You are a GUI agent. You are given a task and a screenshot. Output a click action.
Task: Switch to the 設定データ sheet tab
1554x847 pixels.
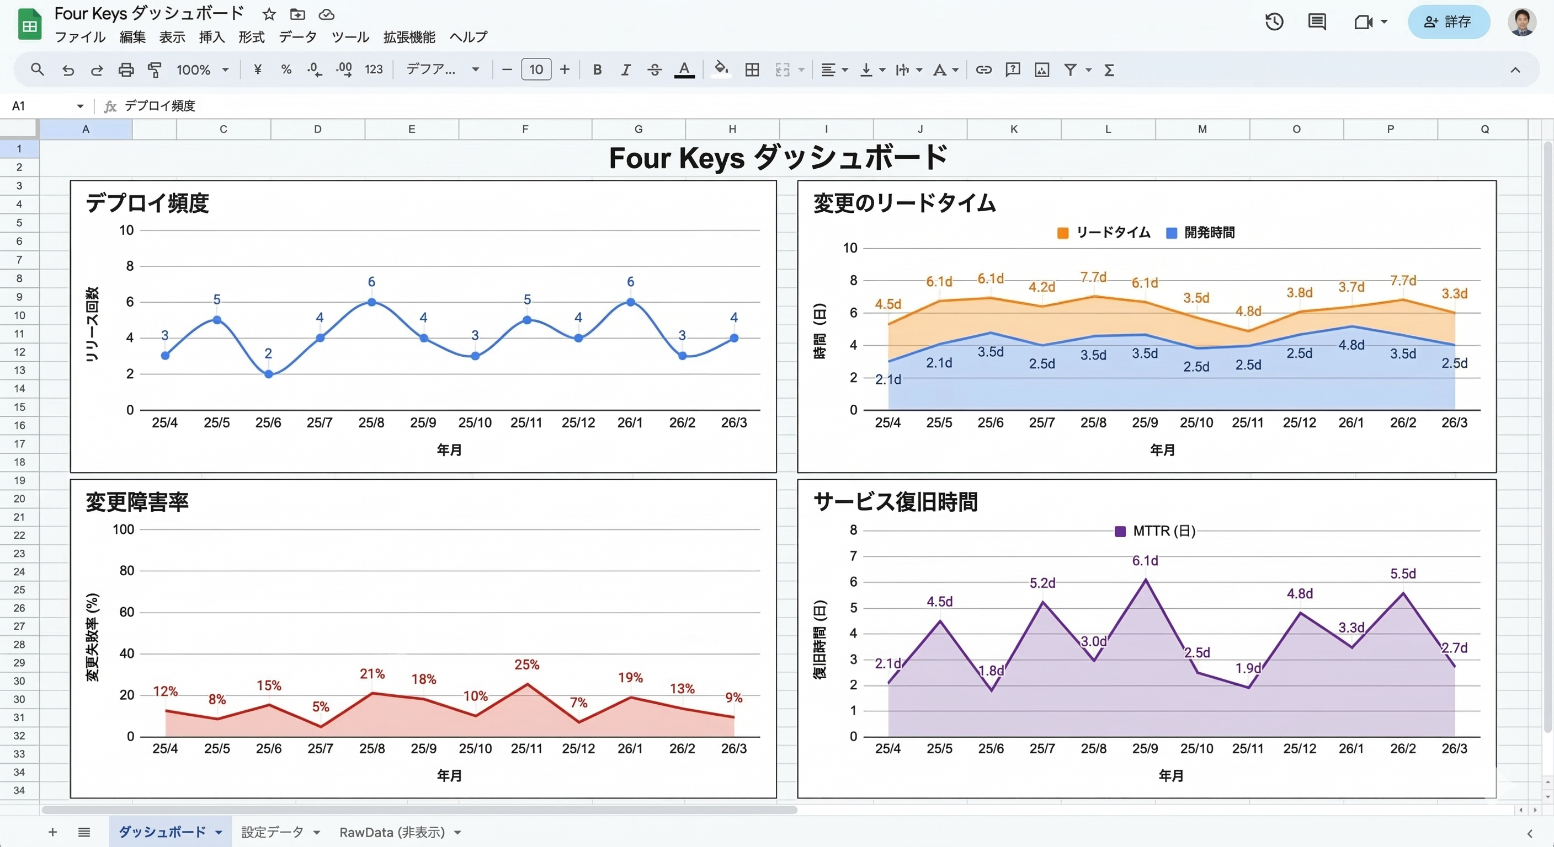(x=273, y=832)
